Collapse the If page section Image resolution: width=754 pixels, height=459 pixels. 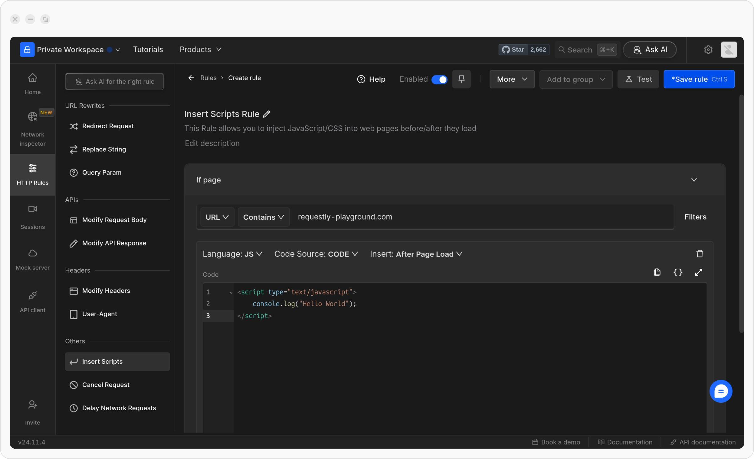click(694, 180)
